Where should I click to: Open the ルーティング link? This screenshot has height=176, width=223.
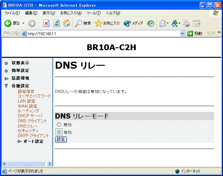pos(28,111)
